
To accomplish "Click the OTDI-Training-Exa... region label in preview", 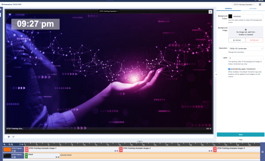I will point(15,129).
